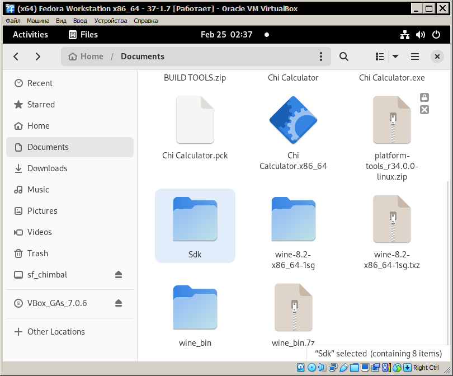Click the X emblem on platform-tools zip
Viewport: 453px width, 376px height.
coord(424,110)
